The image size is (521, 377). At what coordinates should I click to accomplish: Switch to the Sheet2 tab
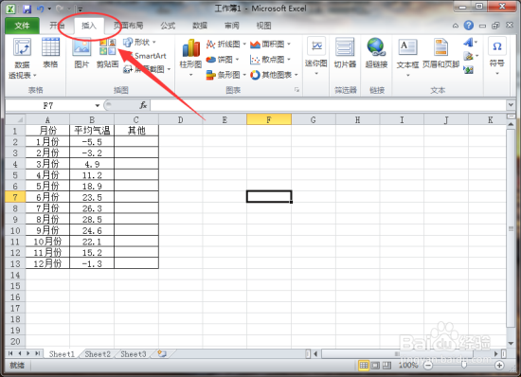(98, 354)
